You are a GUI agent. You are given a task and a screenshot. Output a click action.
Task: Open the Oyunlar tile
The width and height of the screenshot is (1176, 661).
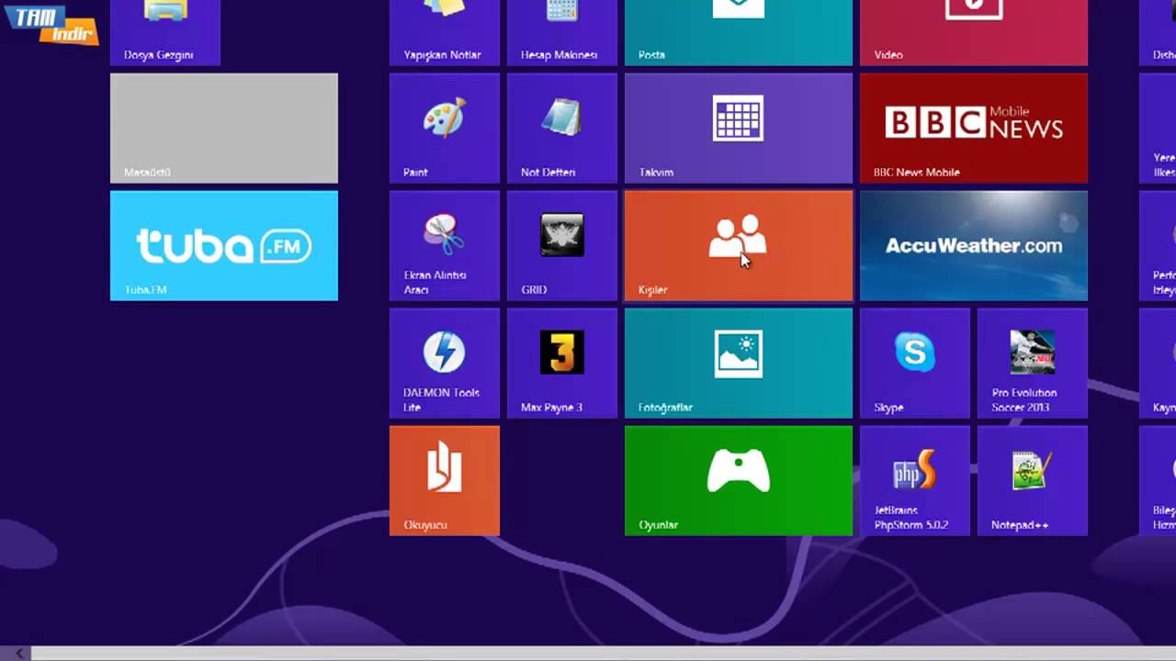coord(738,480)
